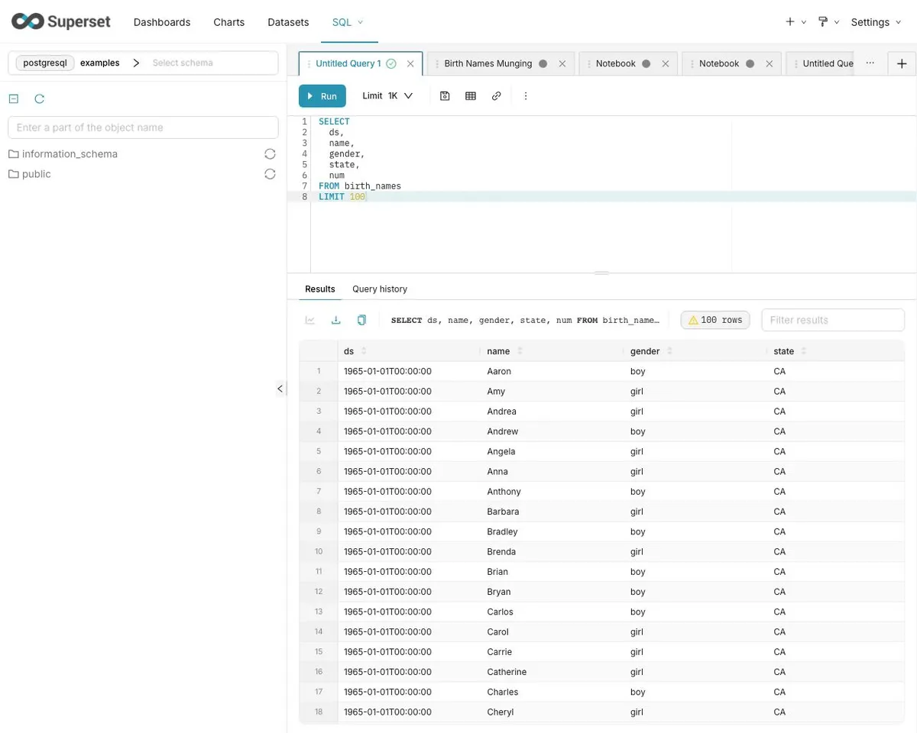Show more tabs ellipsis
Image resolution: width=917 pixels, height=733 pixels.
[x=870, y=63]
